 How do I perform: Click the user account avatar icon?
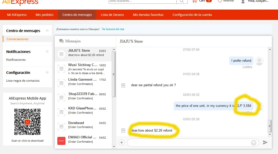[x=243, y=2]
